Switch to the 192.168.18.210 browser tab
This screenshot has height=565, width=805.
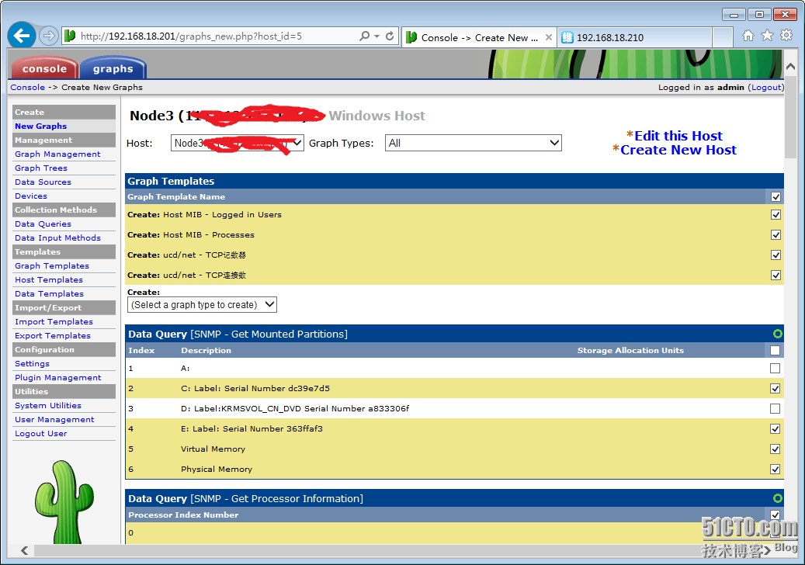(x=634, y=37)
